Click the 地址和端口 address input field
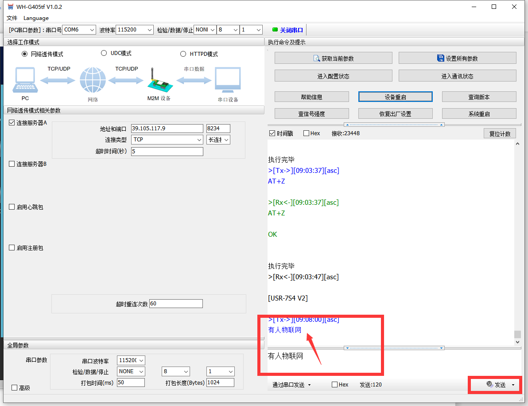Screen dimensions: 528x406 pyautogui.click(x=167, y=129)
